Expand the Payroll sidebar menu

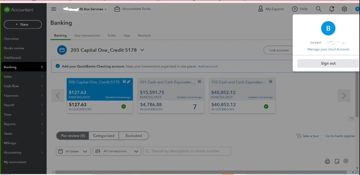coord(23,105)
